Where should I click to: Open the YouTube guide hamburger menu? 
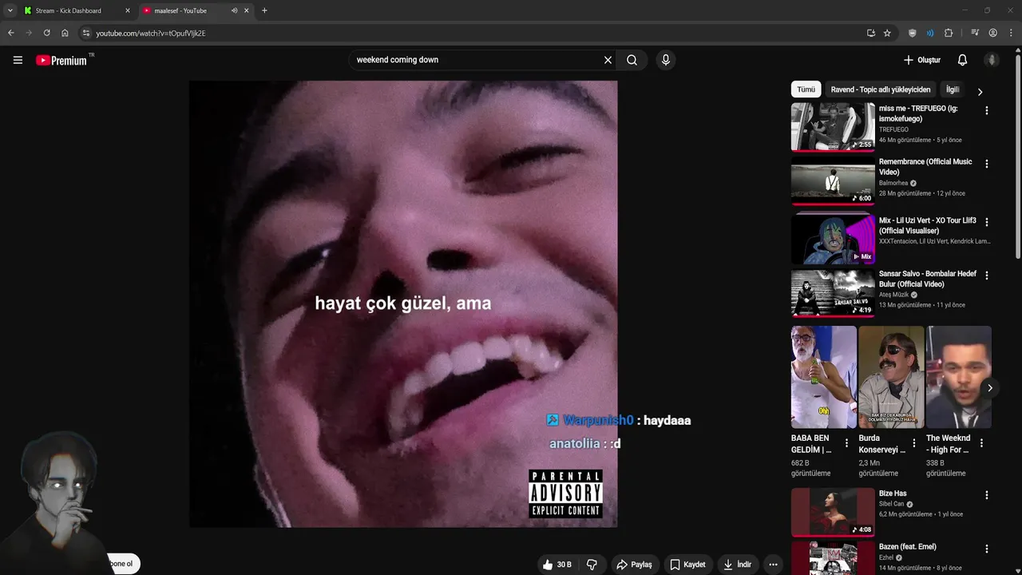tap(18, 60)
